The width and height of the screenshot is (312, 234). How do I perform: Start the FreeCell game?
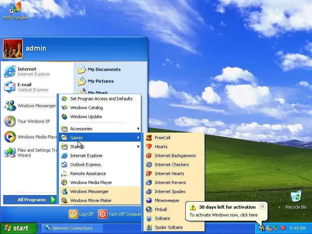[x=174, y=138]
